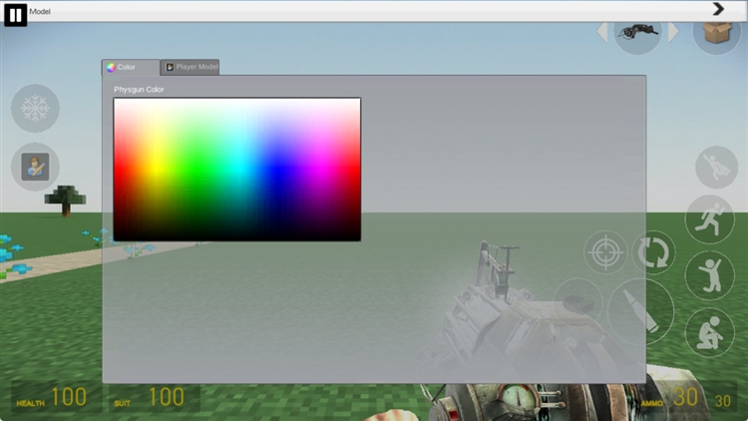748x421 pixels.
Task: Click the Ammo 30 counter
Action: [686, 397]
